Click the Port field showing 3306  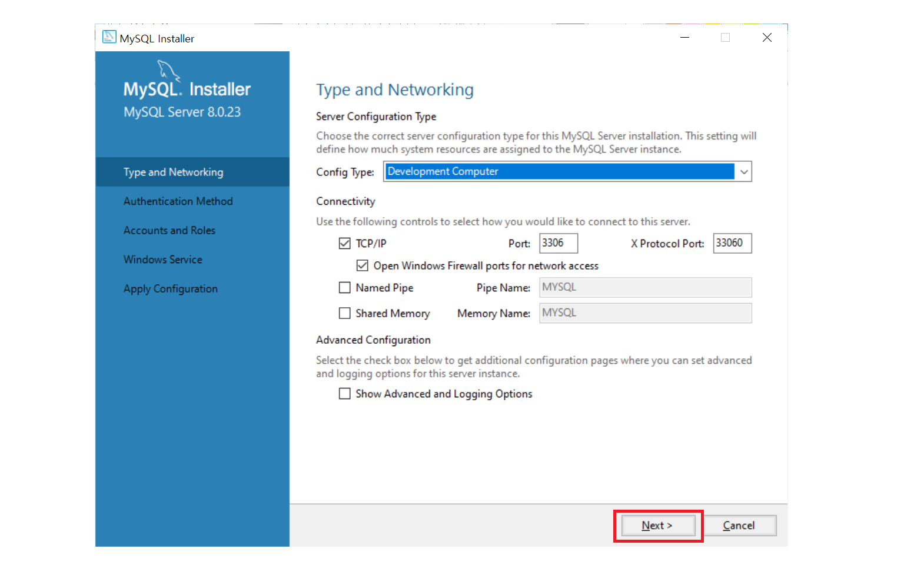559,243
